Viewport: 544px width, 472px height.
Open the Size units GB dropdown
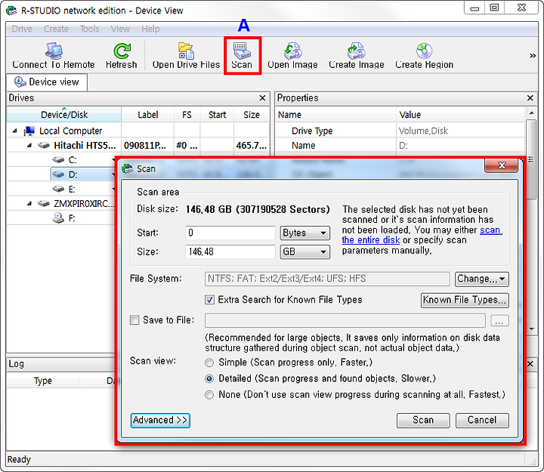305,251
